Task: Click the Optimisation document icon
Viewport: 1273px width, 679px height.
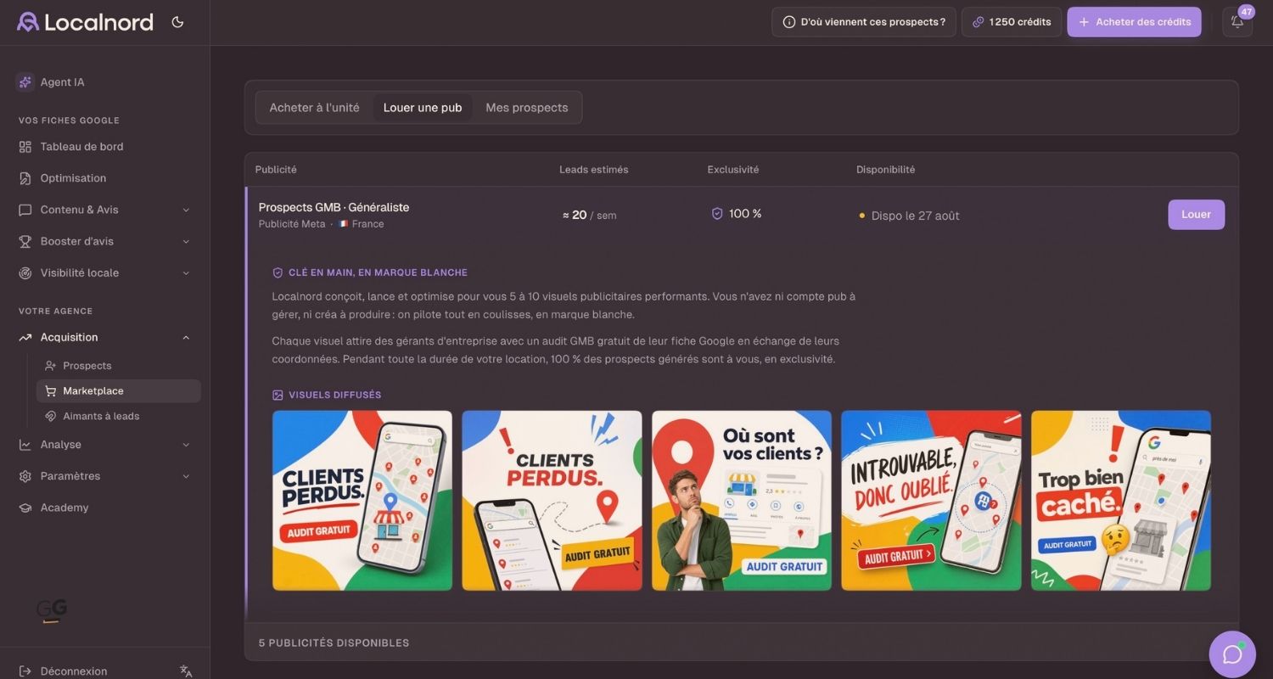Action: pyautogui.click(x=25, y=178)
